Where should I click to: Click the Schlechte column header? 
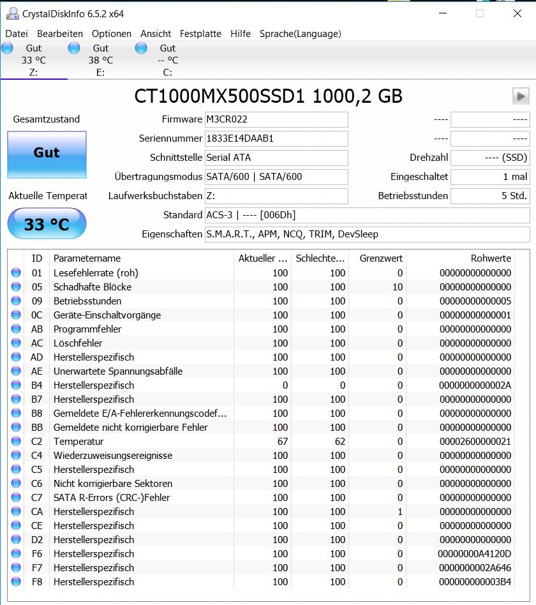coord(320,258)
